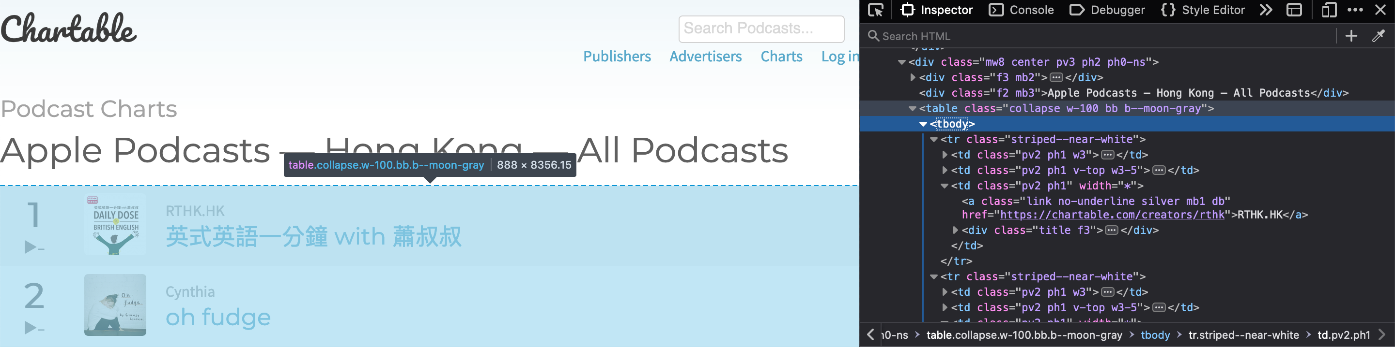1395x347 pixels.
Task: Expand second row td v-top w3-5
Action: [945, 308]
